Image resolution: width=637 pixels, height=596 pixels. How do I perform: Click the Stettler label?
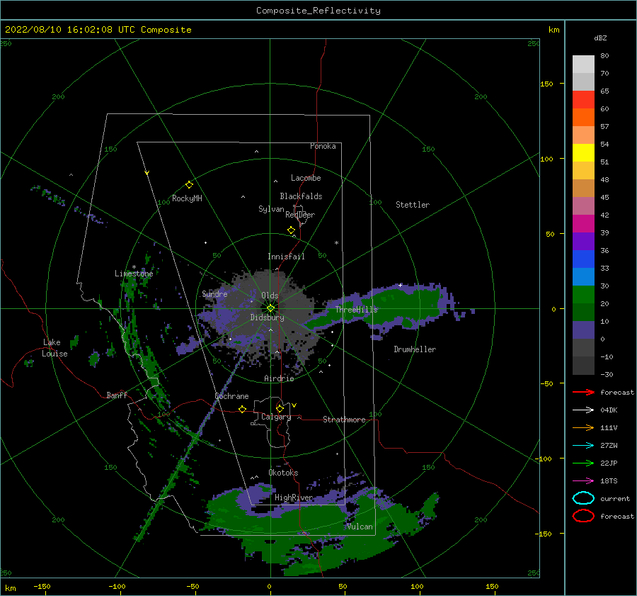[x=413, y=205]
